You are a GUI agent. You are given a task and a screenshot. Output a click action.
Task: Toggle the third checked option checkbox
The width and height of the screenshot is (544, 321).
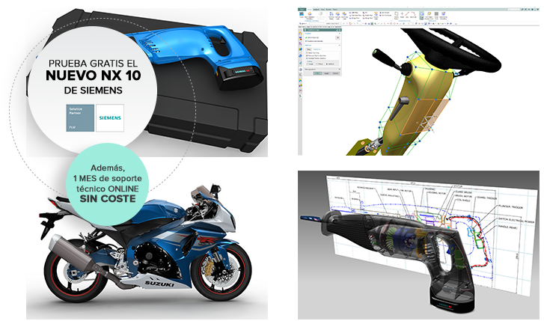click(x=307, y=58)
